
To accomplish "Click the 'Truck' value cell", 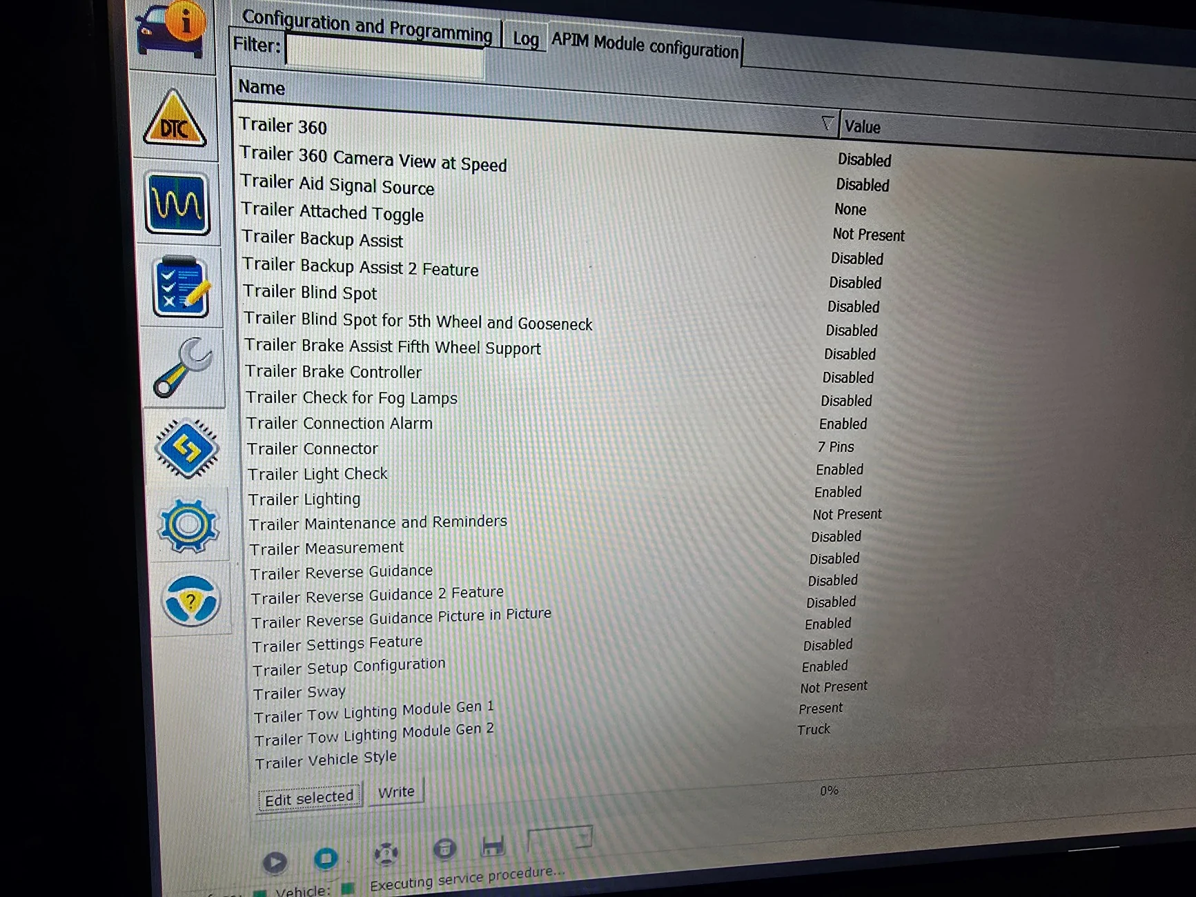I will (814, 729).
